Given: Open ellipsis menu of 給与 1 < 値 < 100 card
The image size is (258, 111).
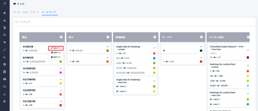Looking at the screenshot, I should coord(107,58).
